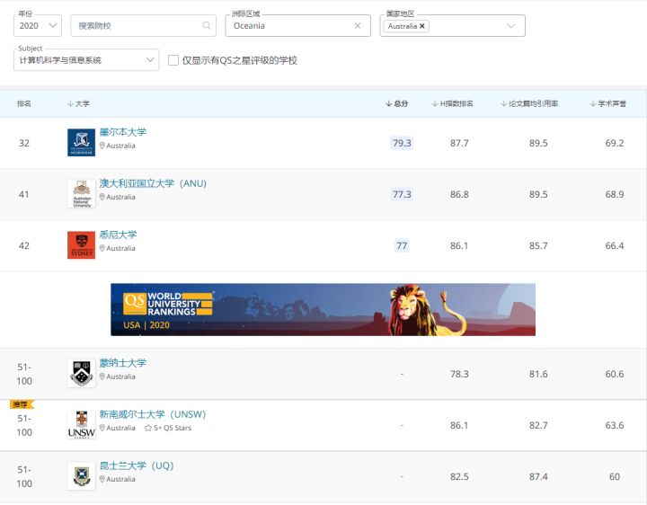
Task: Expand the country dropdown chevron
Action: [510, 26]
